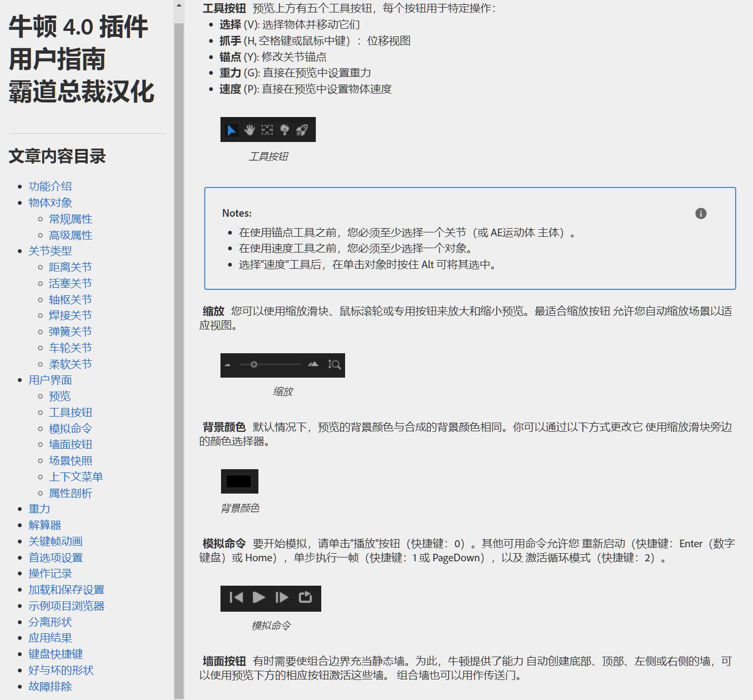Click the 牛顿 4.0 插件 title text
Image resolution: width=753 pixels, height=700 pixels.
tap(78, 27)
